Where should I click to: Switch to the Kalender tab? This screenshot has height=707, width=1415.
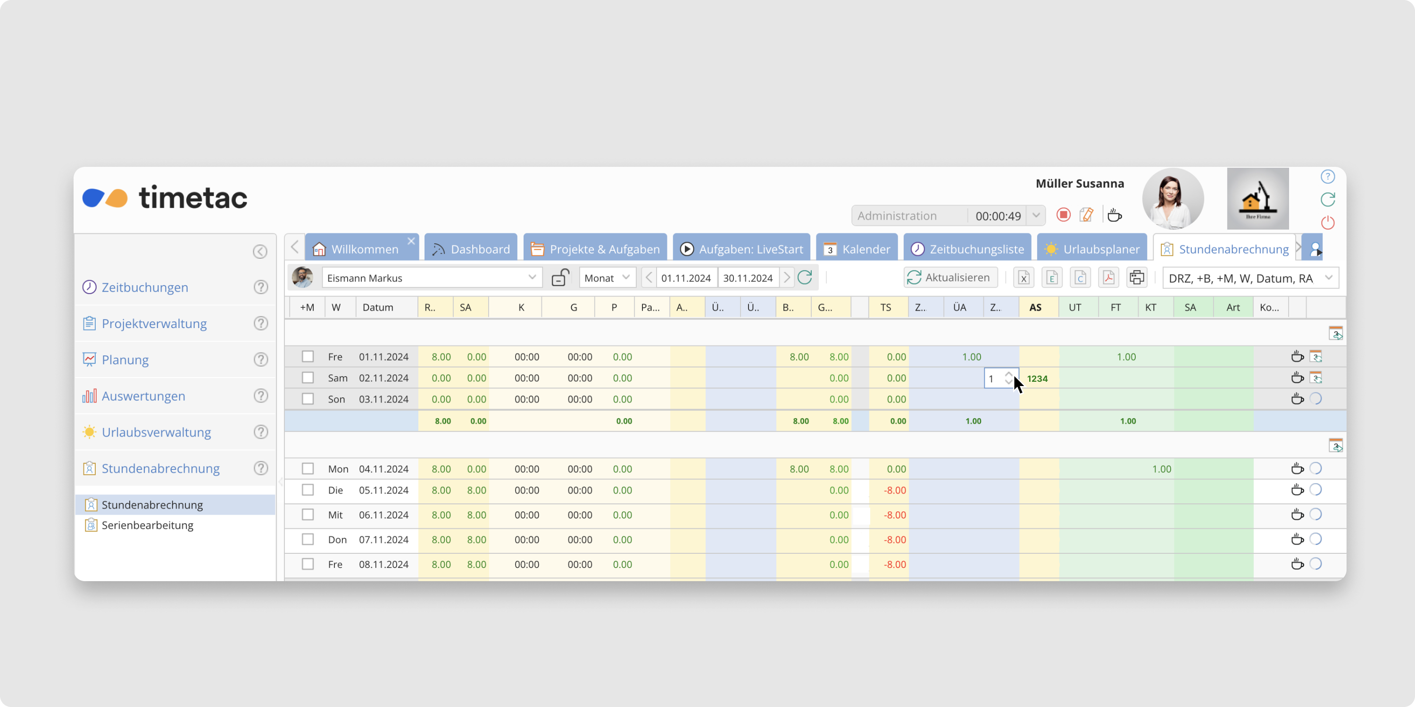[857, 249]
